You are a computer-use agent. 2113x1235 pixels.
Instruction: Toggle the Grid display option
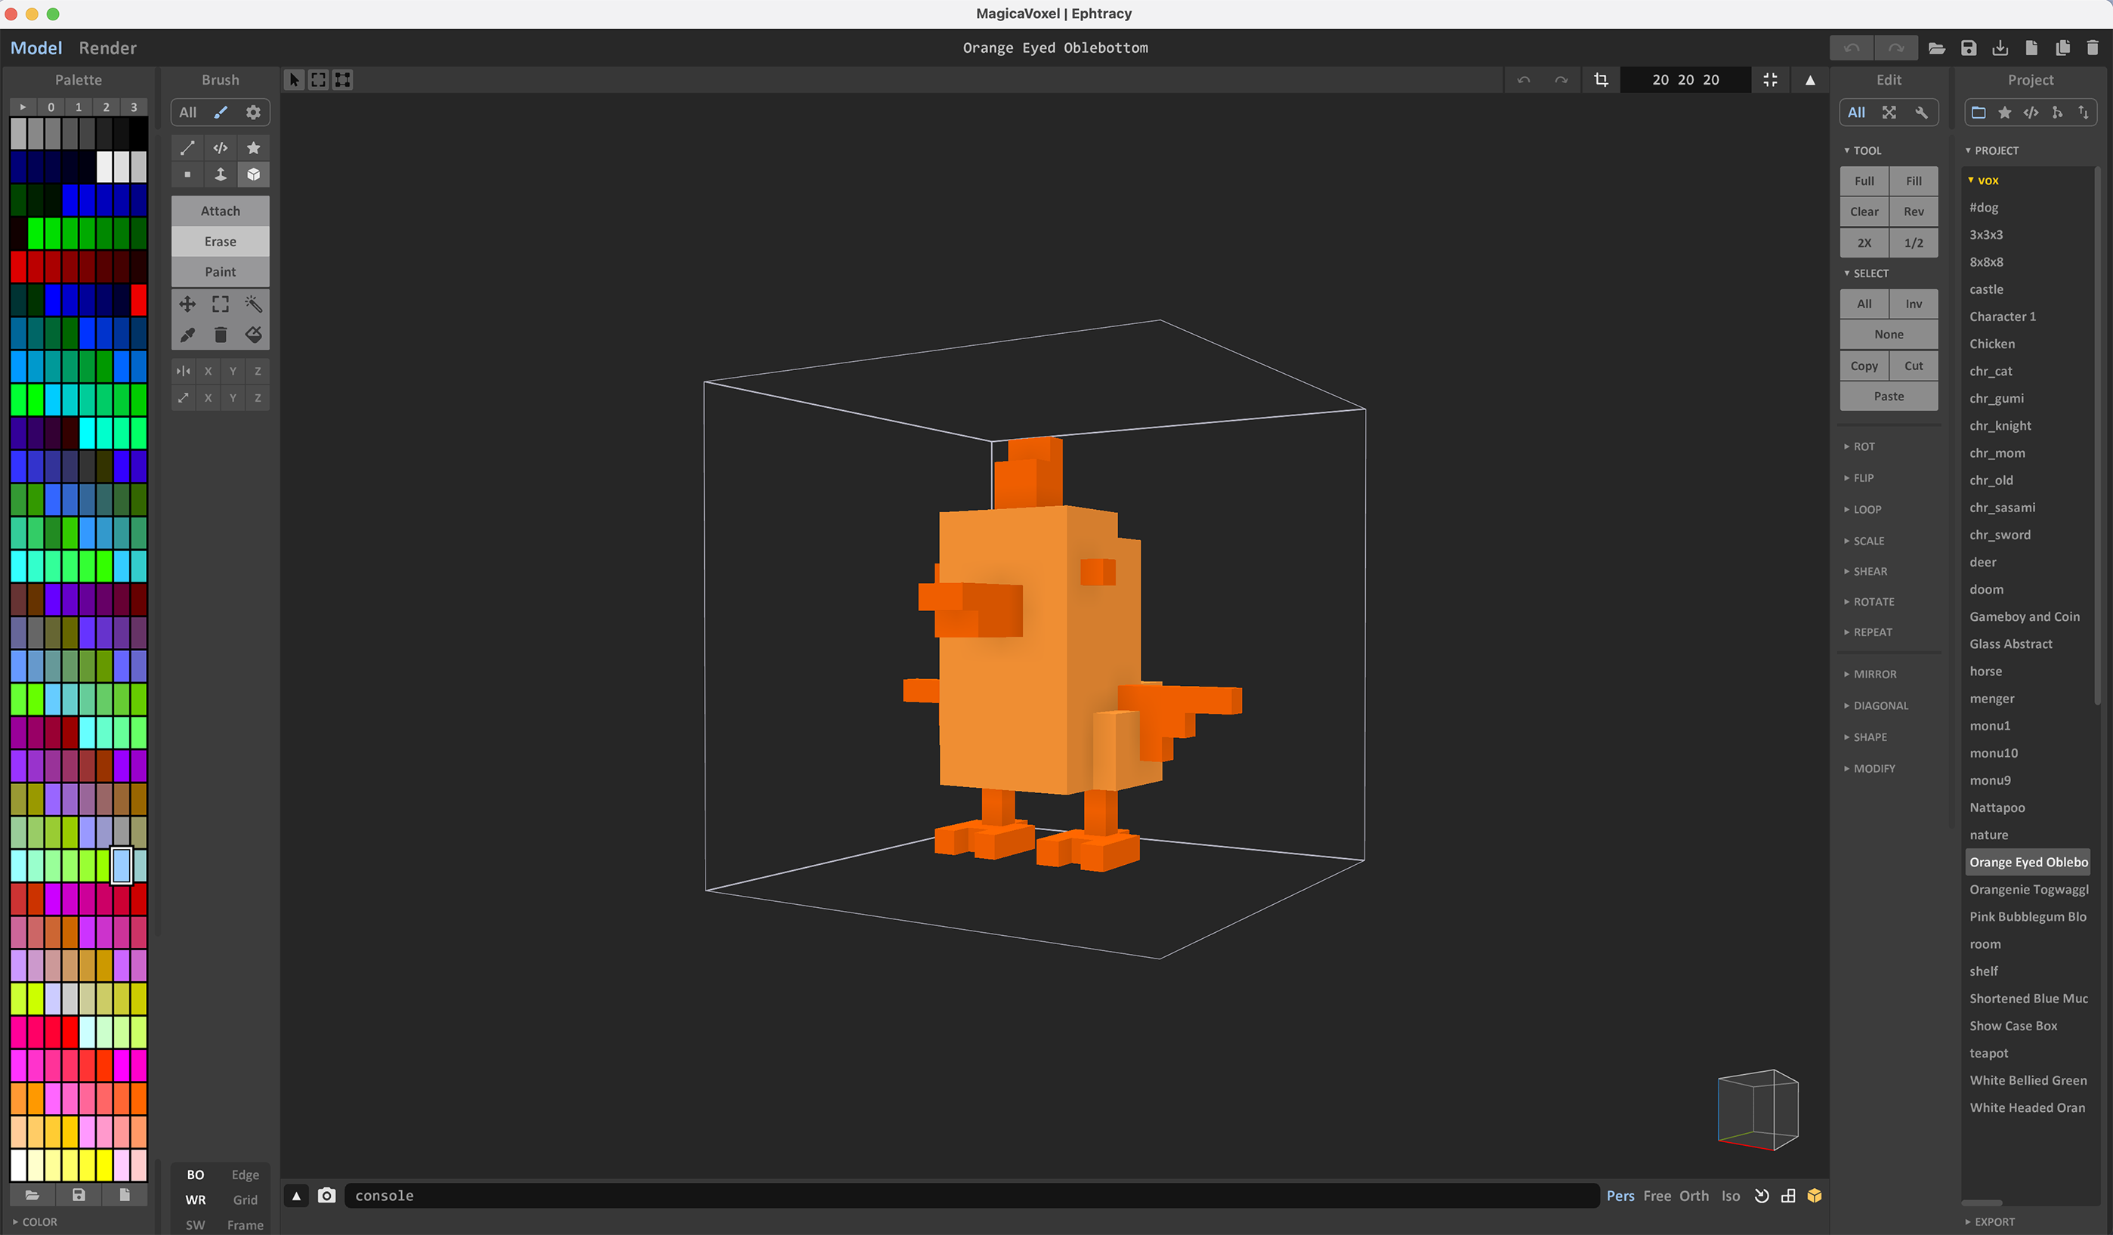click(245, 1199)
